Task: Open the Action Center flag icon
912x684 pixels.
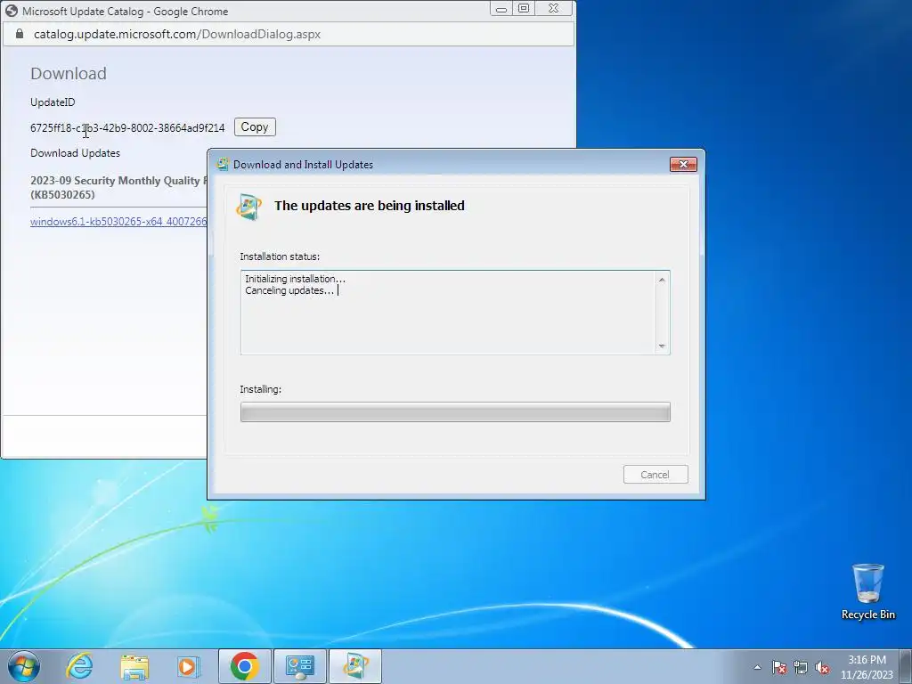Action: [779, 667]
